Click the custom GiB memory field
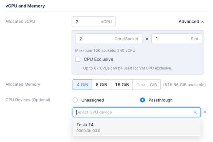 click(146, 85)
